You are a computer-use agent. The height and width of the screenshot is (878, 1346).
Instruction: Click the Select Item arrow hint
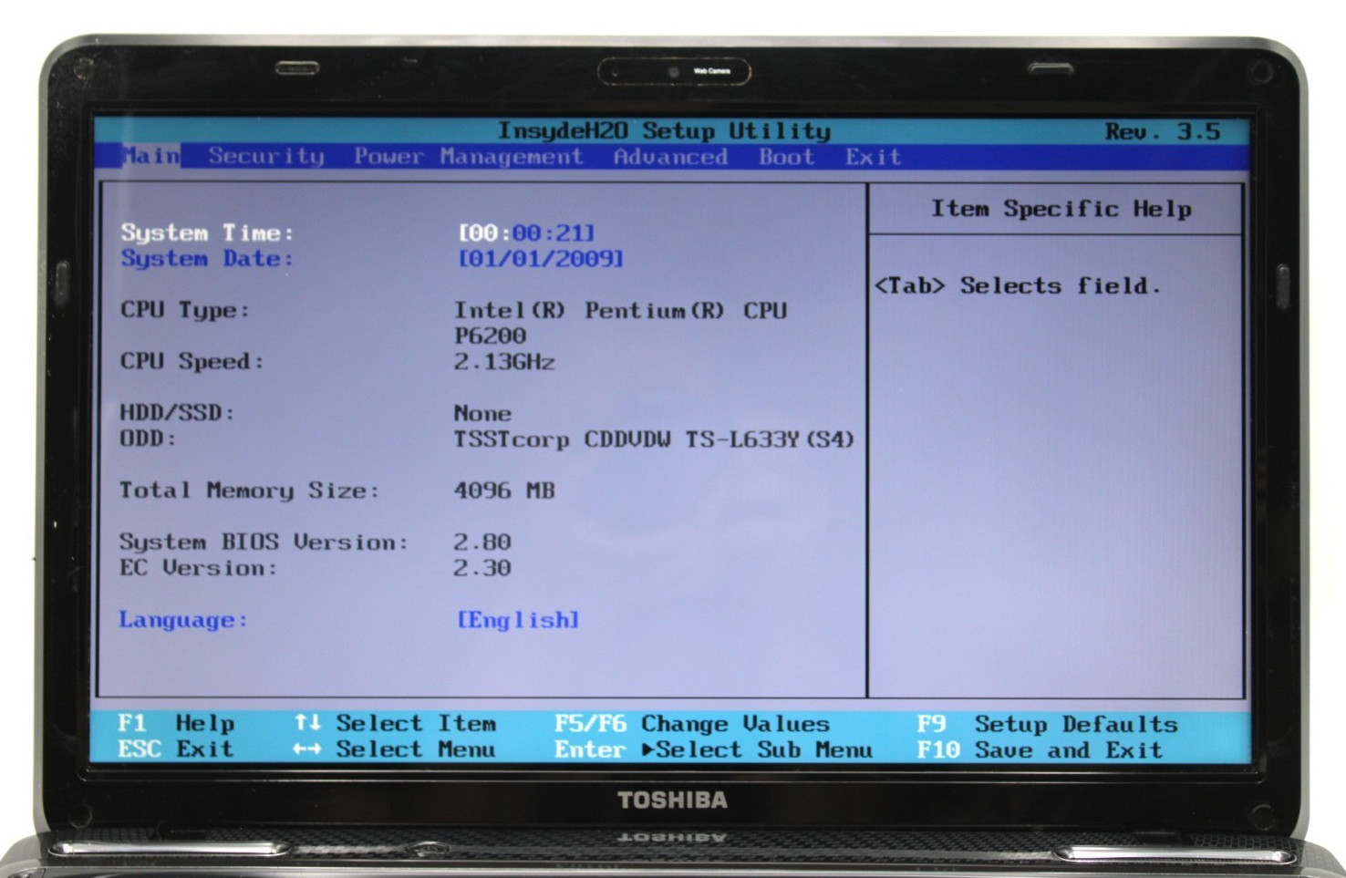click(395, 724)
